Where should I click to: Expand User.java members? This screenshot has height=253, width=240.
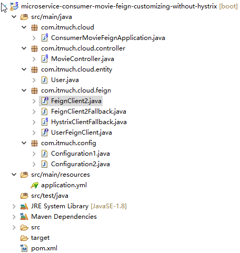click(x=34, y=80)
